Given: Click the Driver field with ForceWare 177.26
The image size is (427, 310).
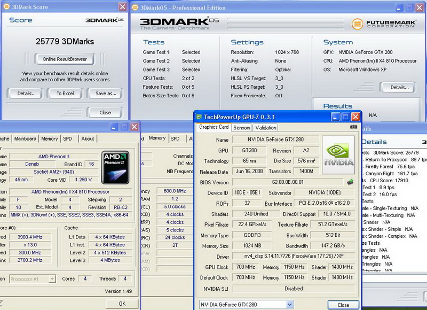Looking at the screenshot, I should tap(294, 257).
